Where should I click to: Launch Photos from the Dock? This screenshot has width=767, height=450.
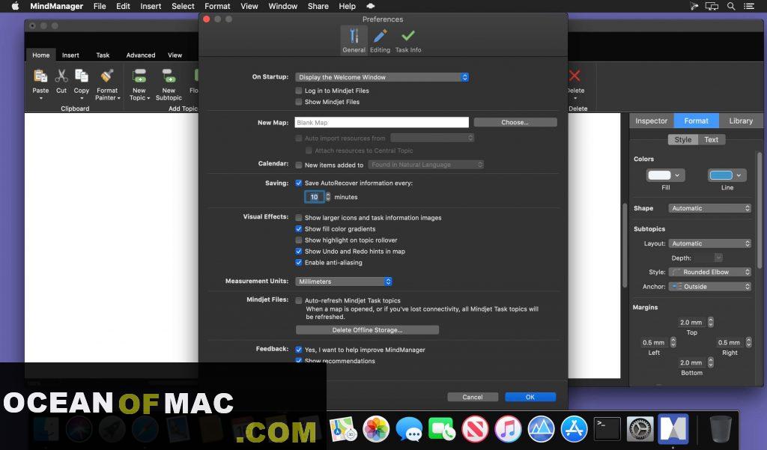pyautogui.click(x=376, y=429)
